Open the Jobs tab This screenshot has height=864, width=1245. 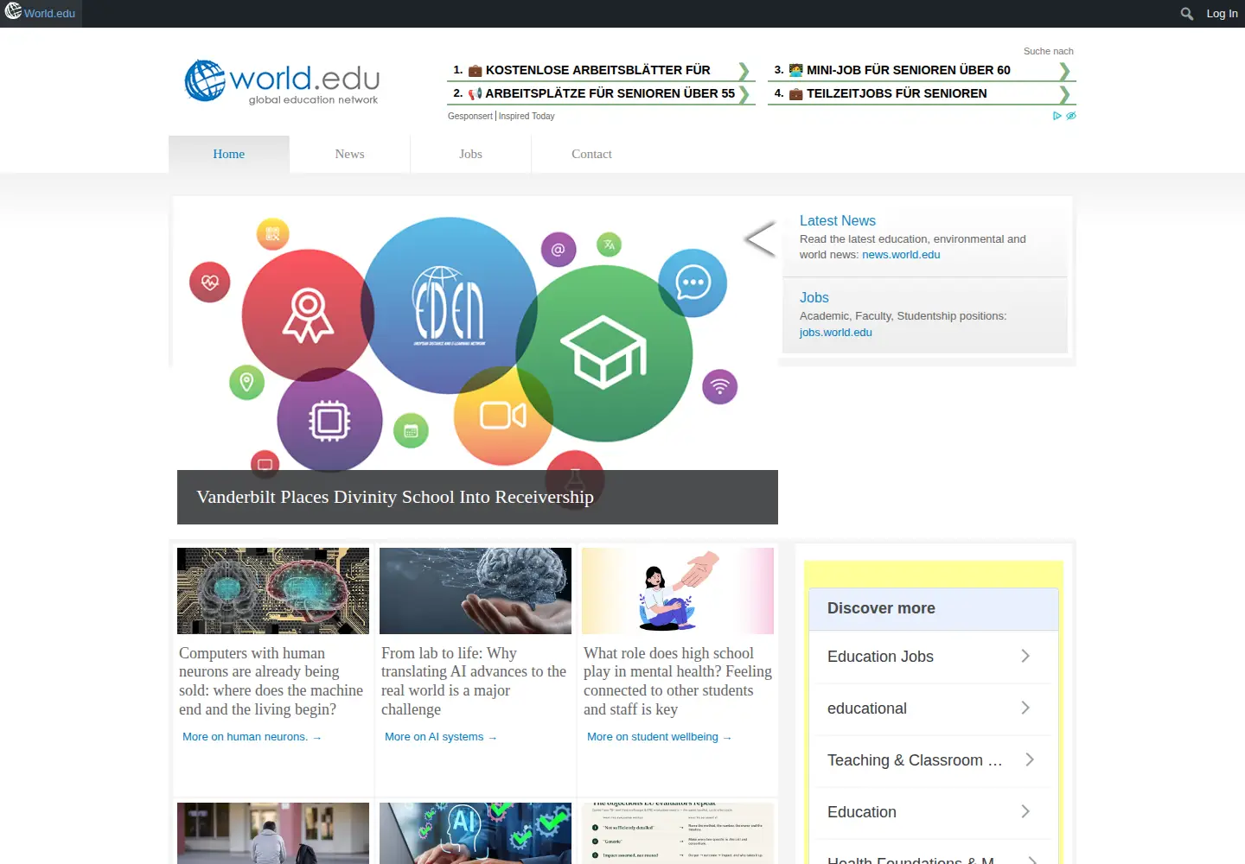coord(471,154)
